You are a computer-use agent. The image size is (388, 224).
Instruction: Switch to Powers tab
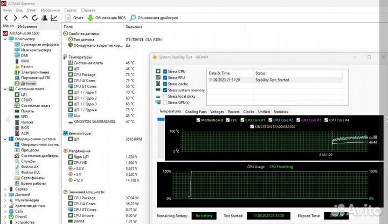pos(233,112)
